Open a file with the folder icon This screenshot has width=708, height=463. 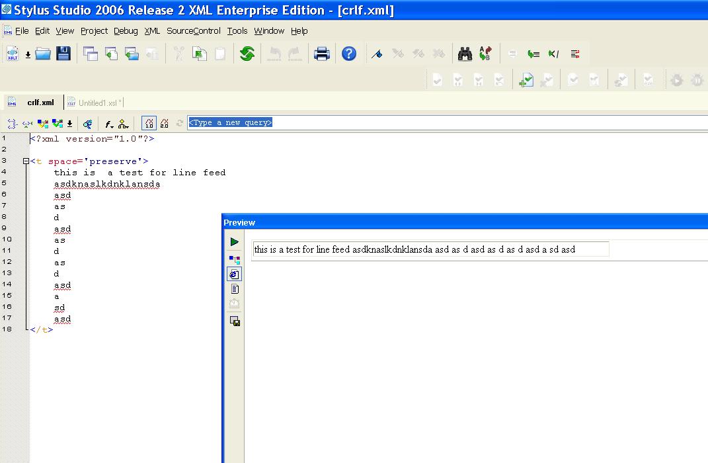[44, 54]
